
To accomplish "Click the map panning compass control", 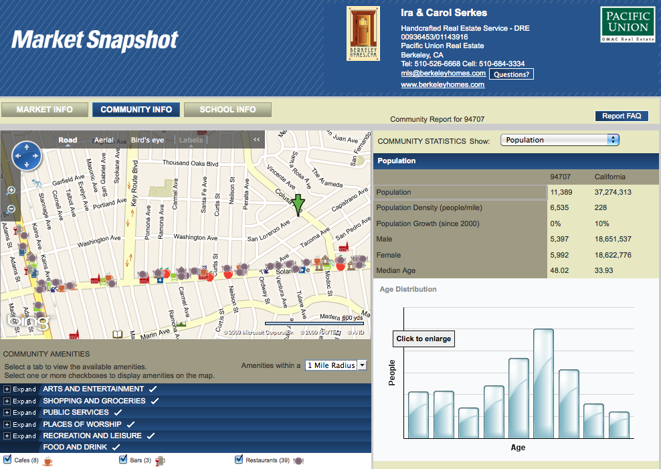I will 27,157.
